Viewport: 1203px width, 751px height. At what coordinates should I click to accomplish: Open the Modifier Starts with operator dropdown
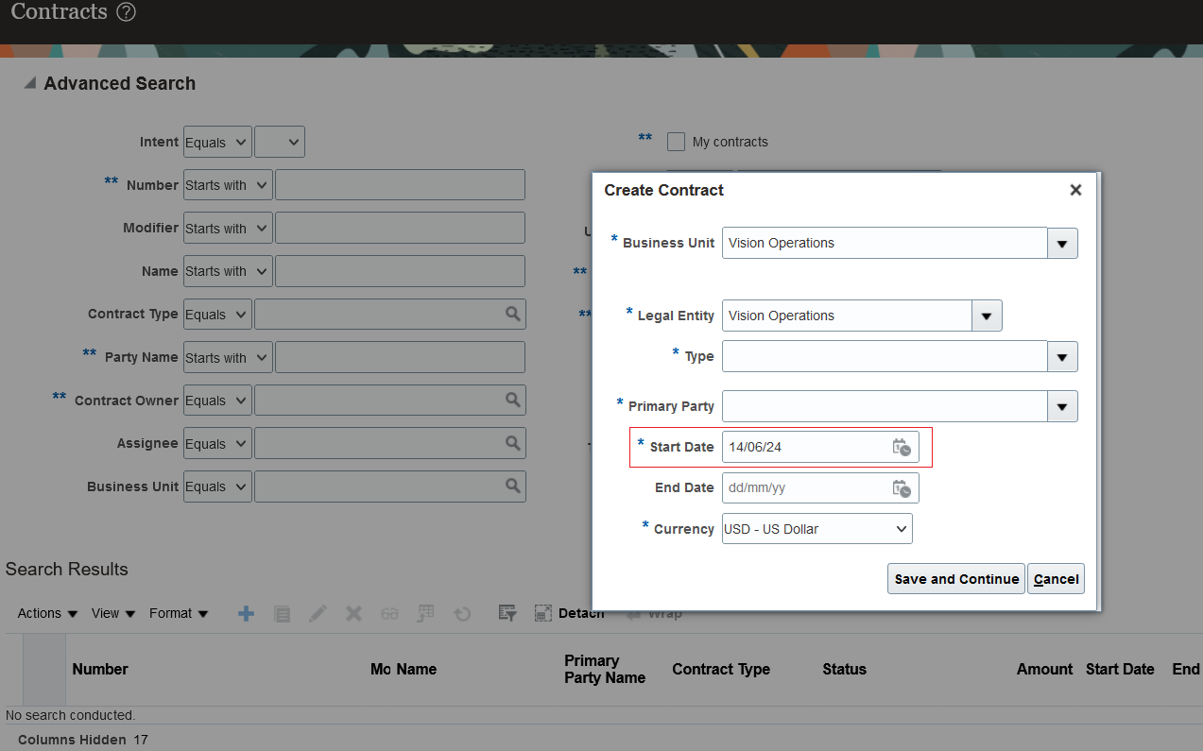(228, 228)
